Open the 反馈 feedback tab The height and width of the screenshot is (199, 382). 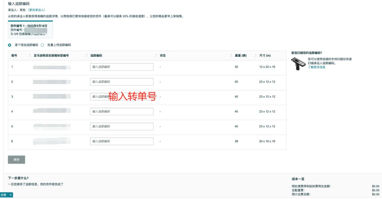4,195
